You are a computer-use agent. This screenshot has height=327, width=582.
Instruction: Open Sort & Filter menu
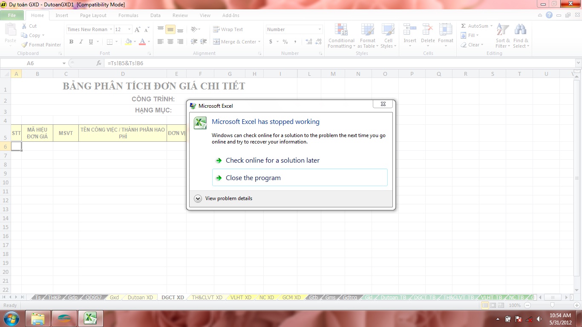coord(503,36)
